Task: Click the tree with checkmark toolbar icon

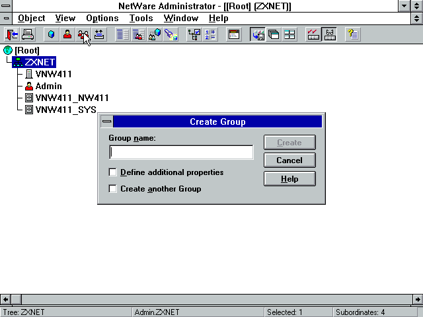Action: tap(194, 34)
